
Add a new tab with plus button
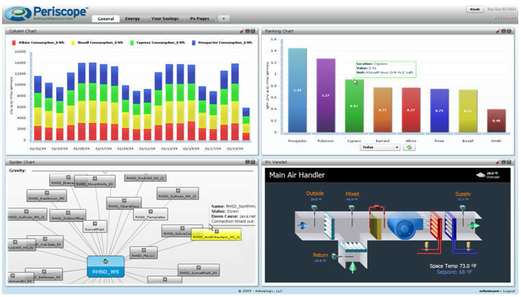(224, 18)
